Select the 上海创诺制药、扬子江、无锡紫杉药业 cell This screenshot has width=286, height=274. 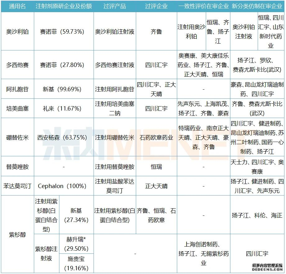point(204,253)
